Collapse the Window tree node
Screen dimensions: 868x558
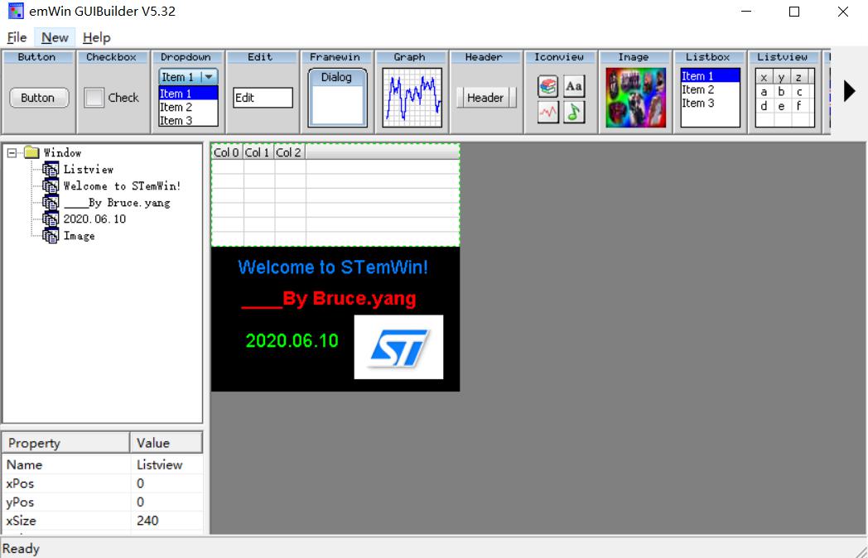pyautogui.click(x=12, y=153)
